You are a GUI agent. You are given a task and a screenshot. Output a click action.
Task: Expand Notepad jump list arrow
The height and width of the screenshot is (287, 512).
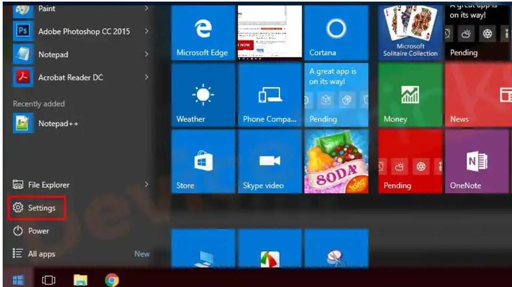pyautogui.click(x=147, y=54)
